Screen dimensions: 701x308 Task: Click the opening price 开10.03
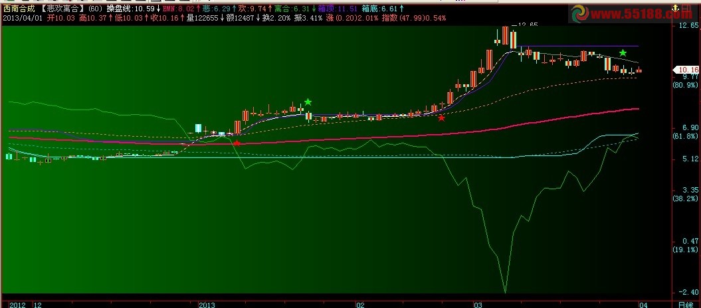(61, 18)
